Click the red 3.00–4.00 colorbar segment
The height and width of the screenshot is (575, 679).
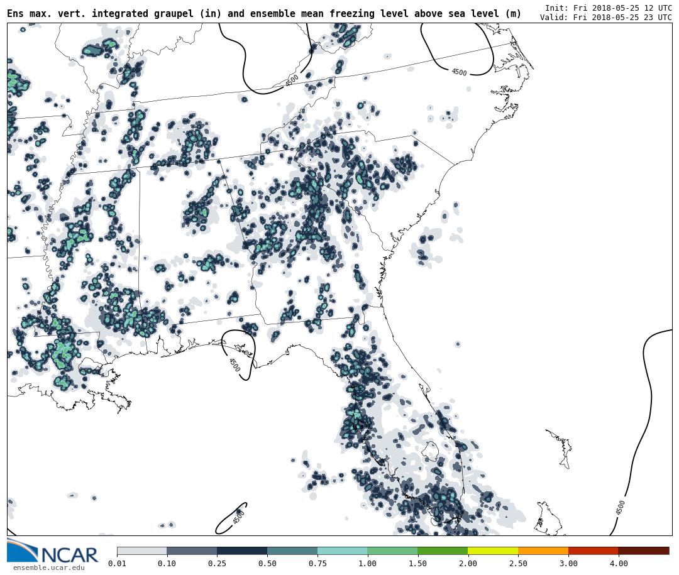pyautogui.click(x=593, y=550)
